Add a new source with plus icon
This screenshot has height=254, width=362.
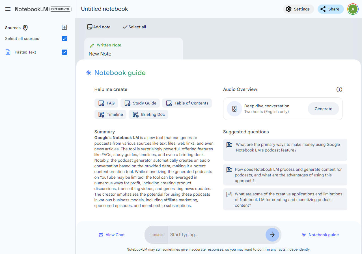click(64, 27)
